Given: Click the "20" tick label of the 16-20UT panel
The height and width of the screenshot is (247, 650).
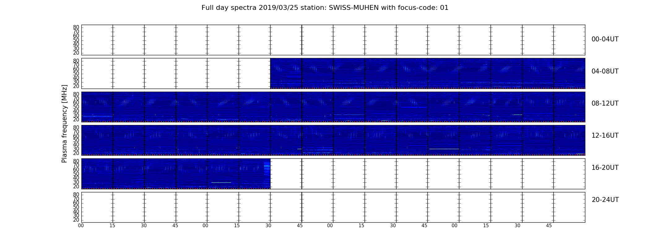Looking at the screenshot, I should point(76,186).
